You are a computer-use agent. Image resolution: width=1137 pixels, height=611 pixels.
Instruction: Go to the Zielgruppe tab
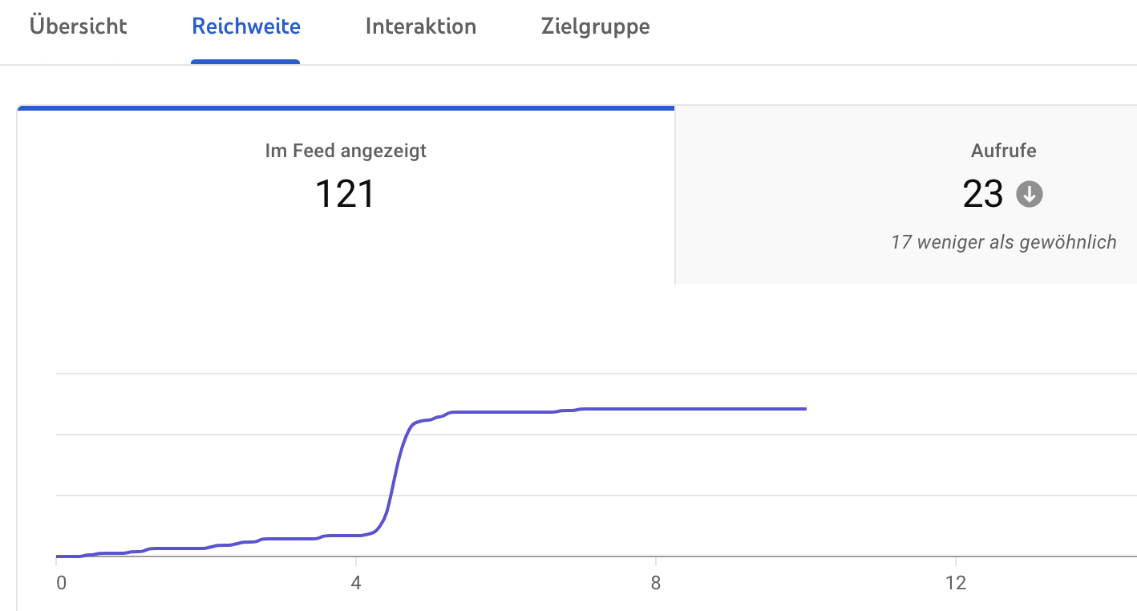[x=595, y=26]
